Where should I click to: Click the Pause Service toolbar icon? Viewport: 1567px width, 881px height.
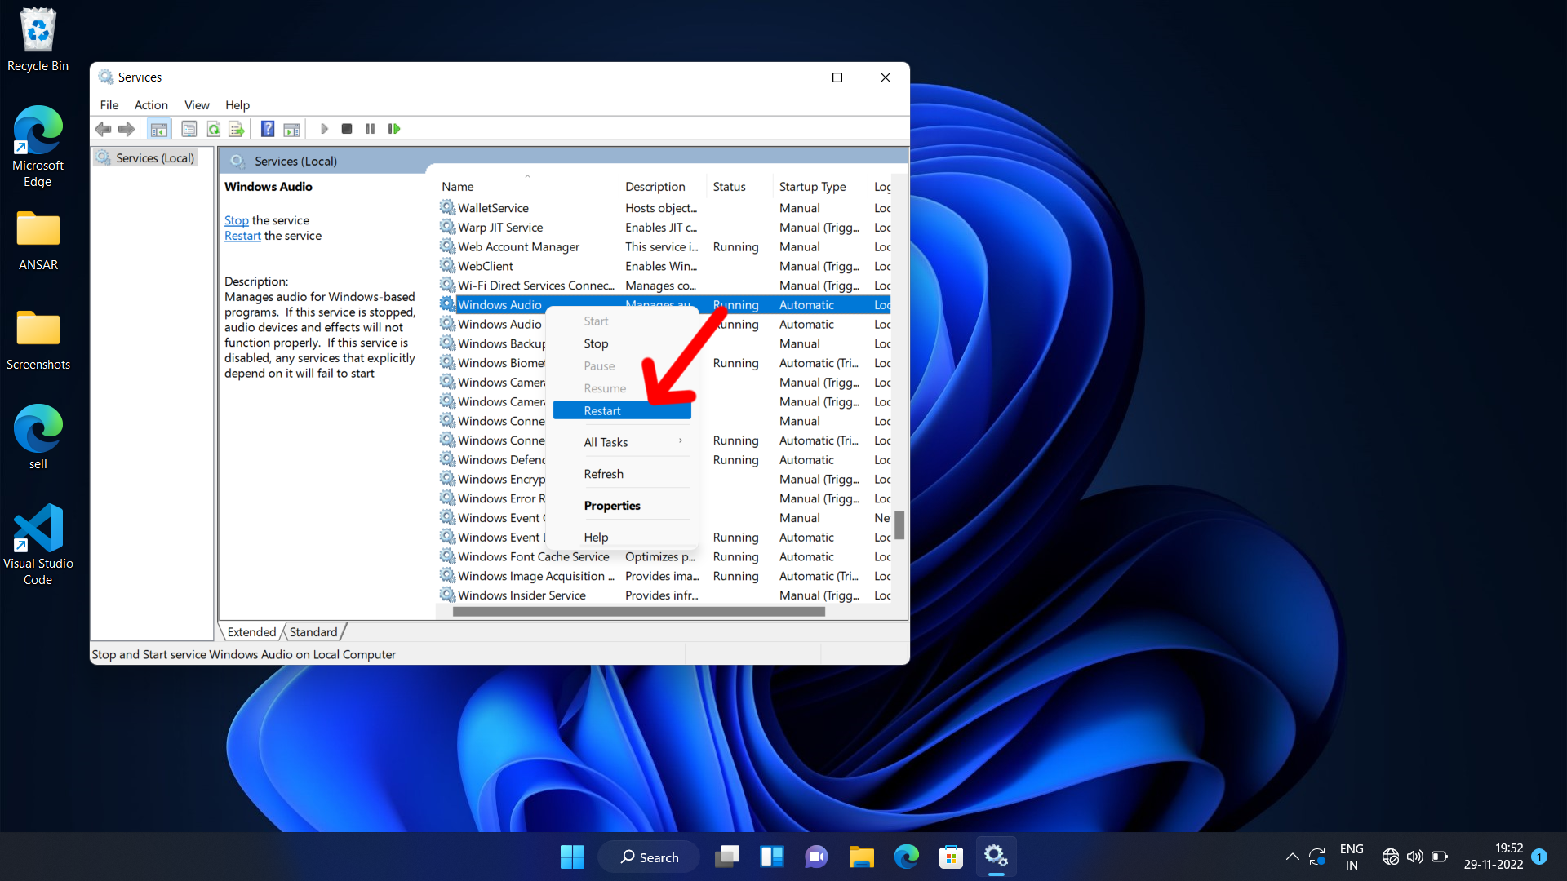click(371, 129)
